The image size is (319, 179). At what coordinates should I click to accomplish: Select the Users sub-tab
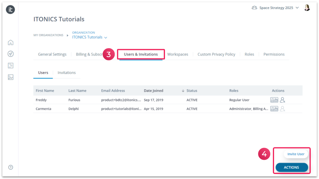point(43,73)
